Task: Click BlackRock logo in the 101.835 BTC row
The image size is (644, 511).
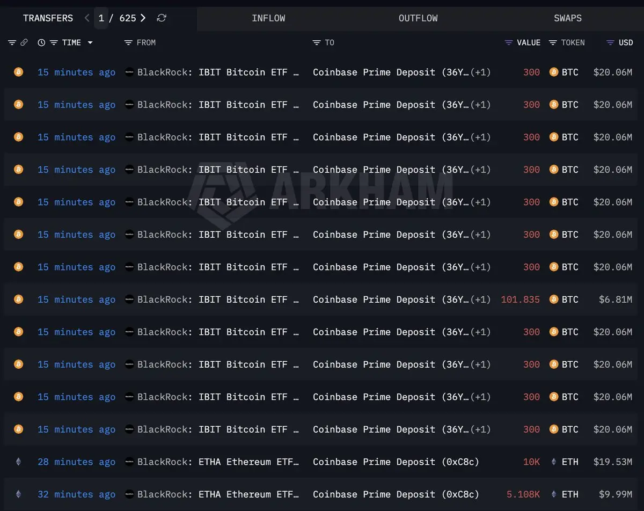Action: pyautogui.click(x=129, y=299)
